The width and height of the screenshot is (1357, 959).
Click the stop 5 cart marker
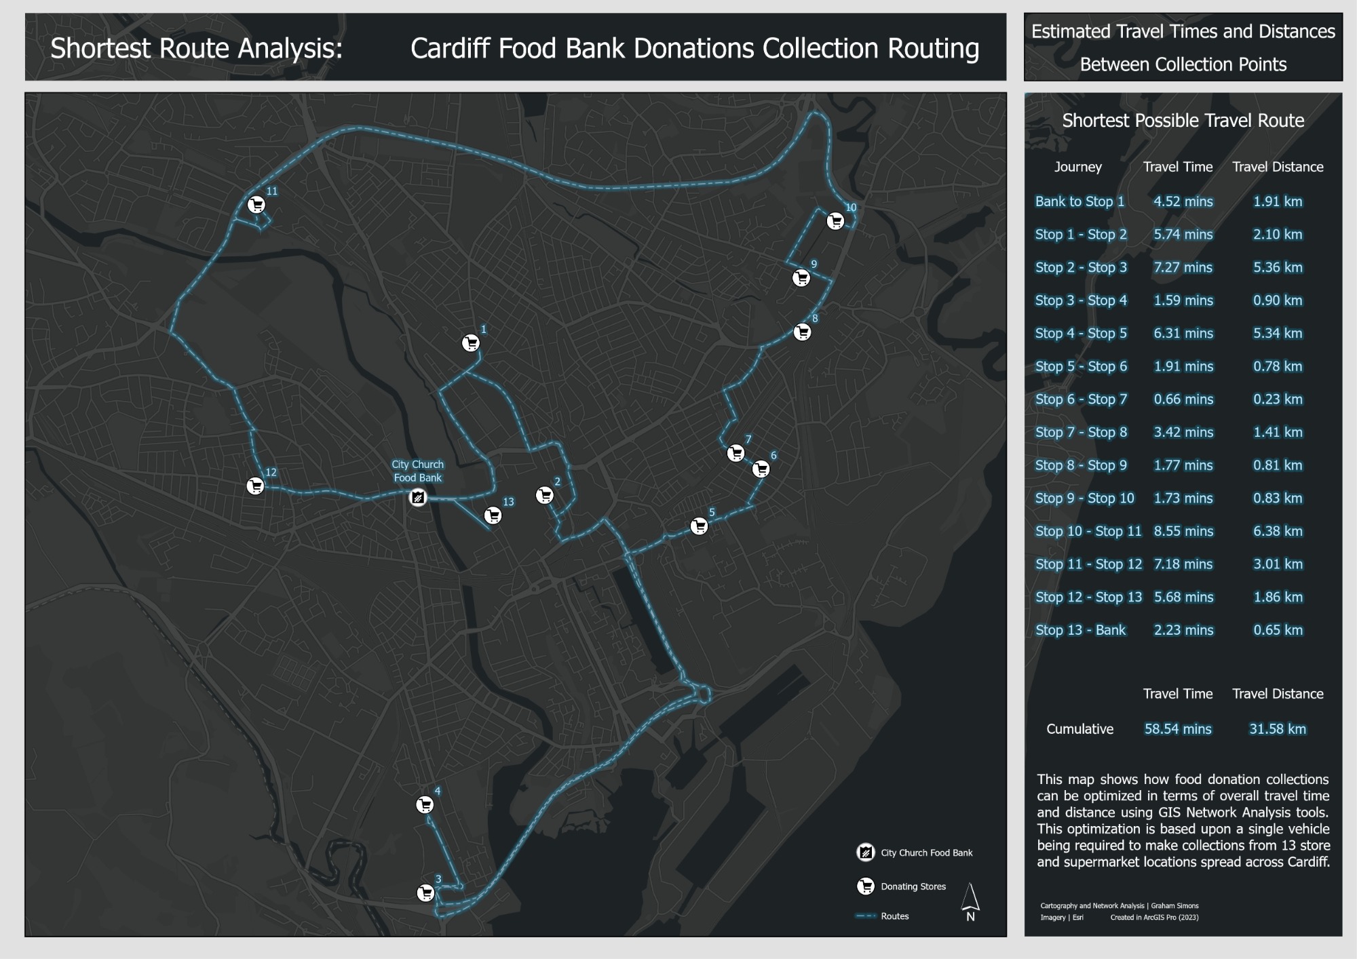699,526
